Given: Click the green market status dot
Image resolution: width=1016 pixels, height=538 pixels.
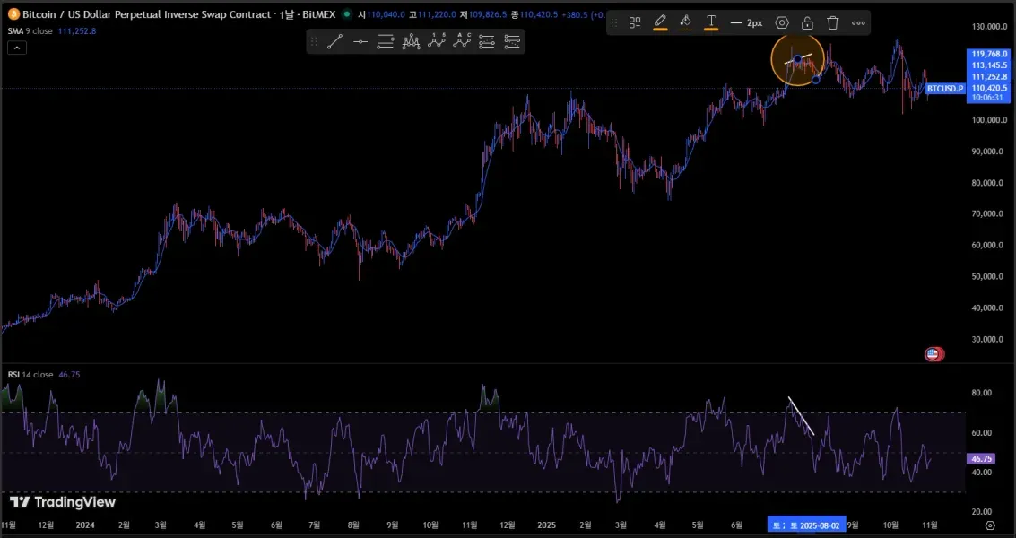Looking at the screenshot, I should [x=347, y=13].
